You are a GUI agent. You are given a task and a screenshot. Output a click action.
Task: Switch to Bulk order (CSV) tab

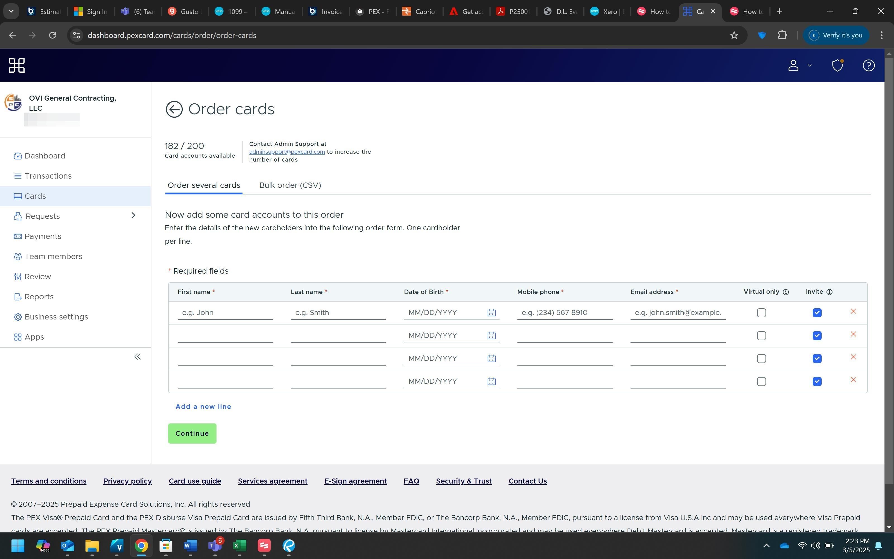pos(290,185)
